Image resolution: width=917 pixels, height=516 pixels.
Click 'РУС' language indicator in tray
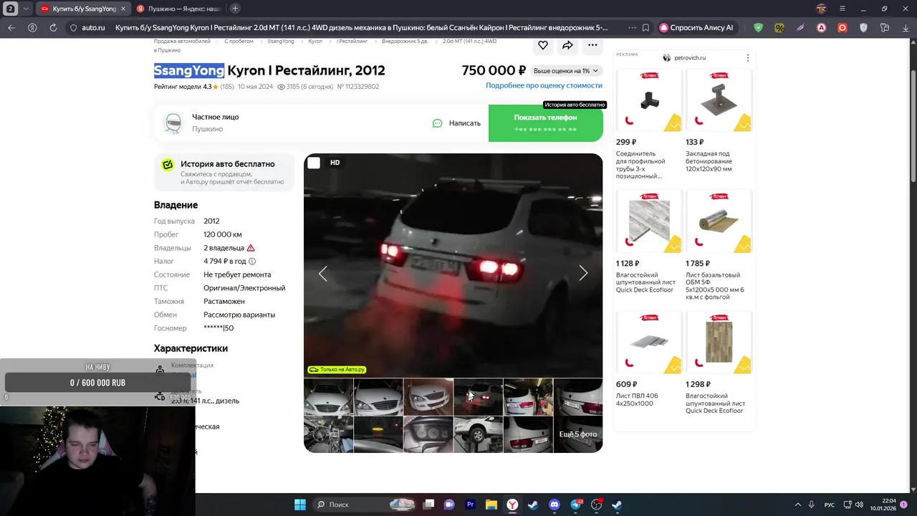coord(829,505)
